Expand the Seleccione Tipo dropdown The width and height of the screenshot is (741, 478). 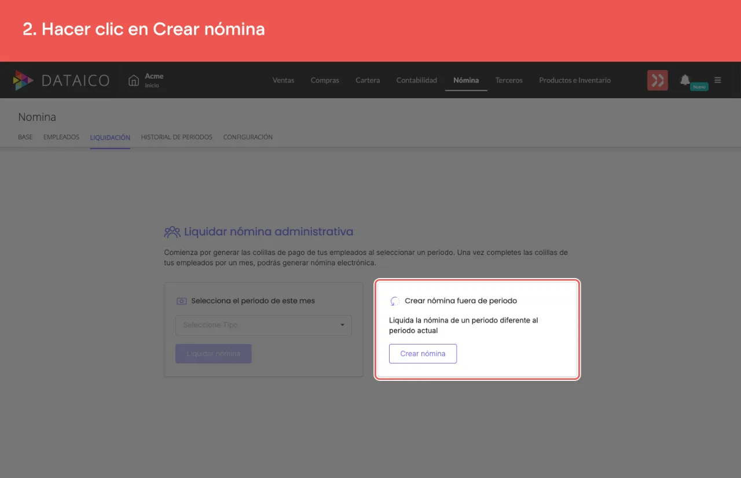tap(263, 325)
